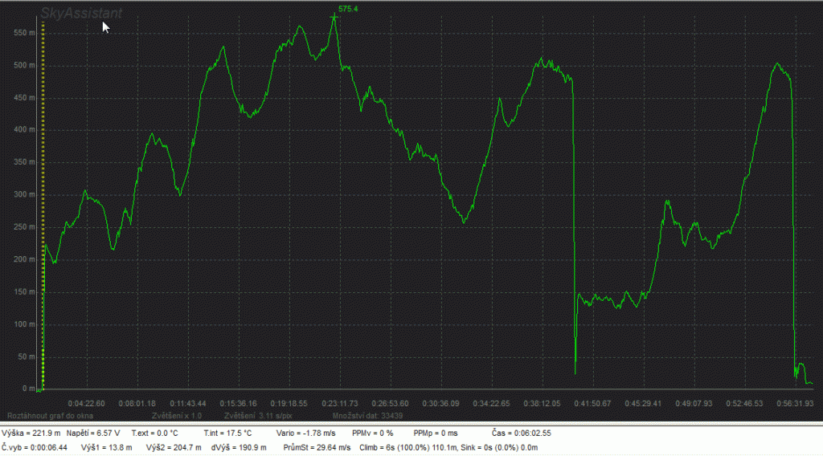The height and width of the screenshot is (456, 823).
Task: Click the 550 m altitude axis label
Action: (x=25, y=33)
